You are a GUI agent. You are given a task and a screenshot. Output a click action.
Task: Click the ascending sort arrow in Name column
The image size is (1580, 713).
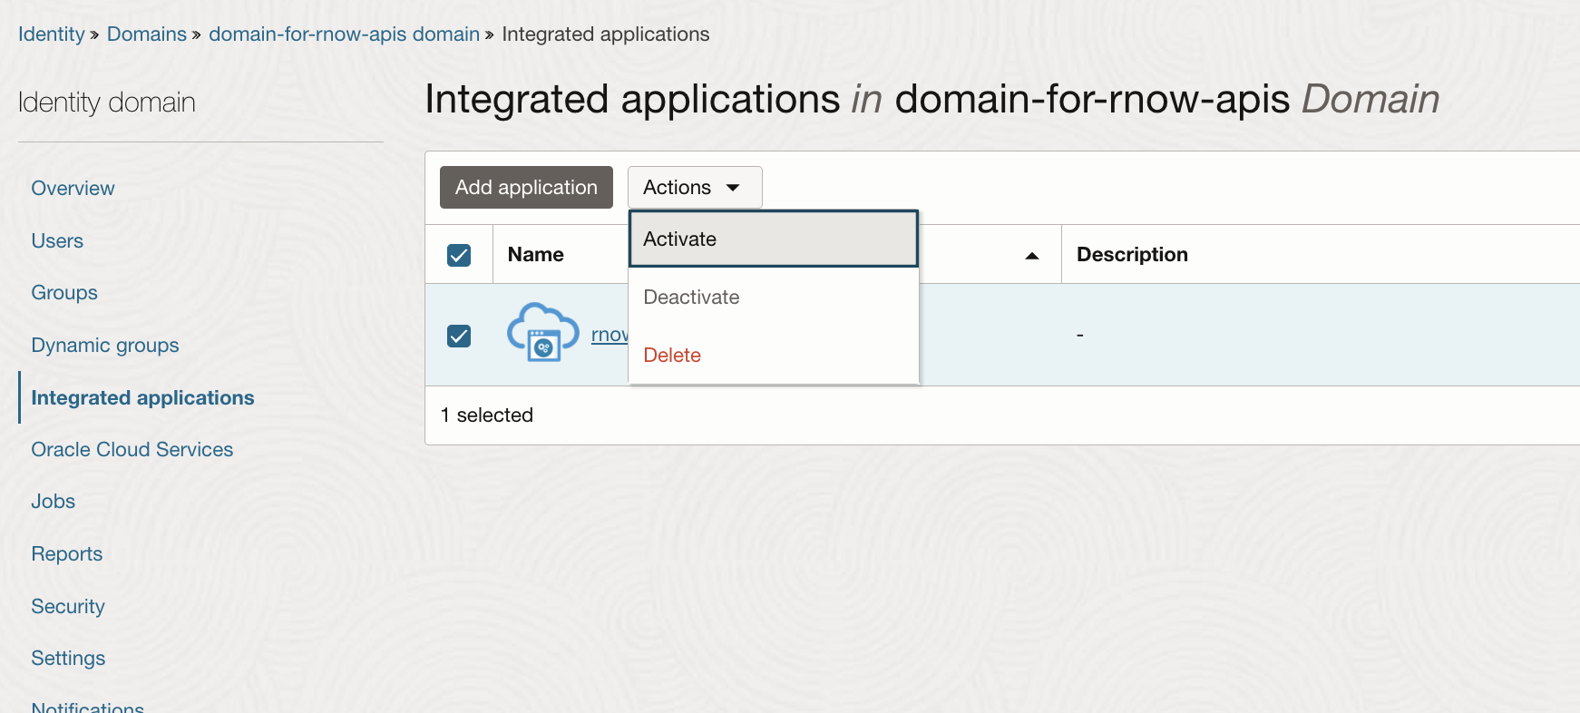[1031, 256]
